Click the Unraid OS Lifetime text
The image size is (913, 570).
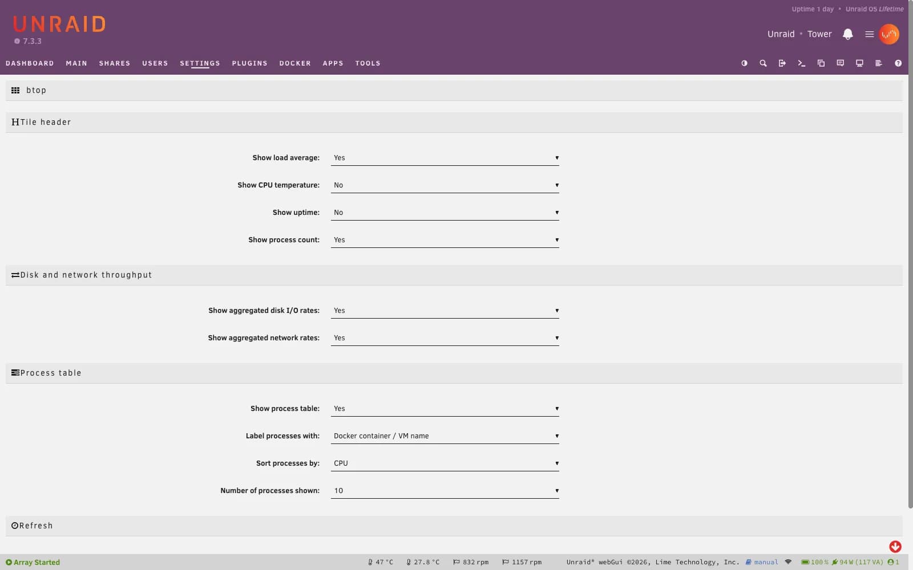tap(874, 9)
